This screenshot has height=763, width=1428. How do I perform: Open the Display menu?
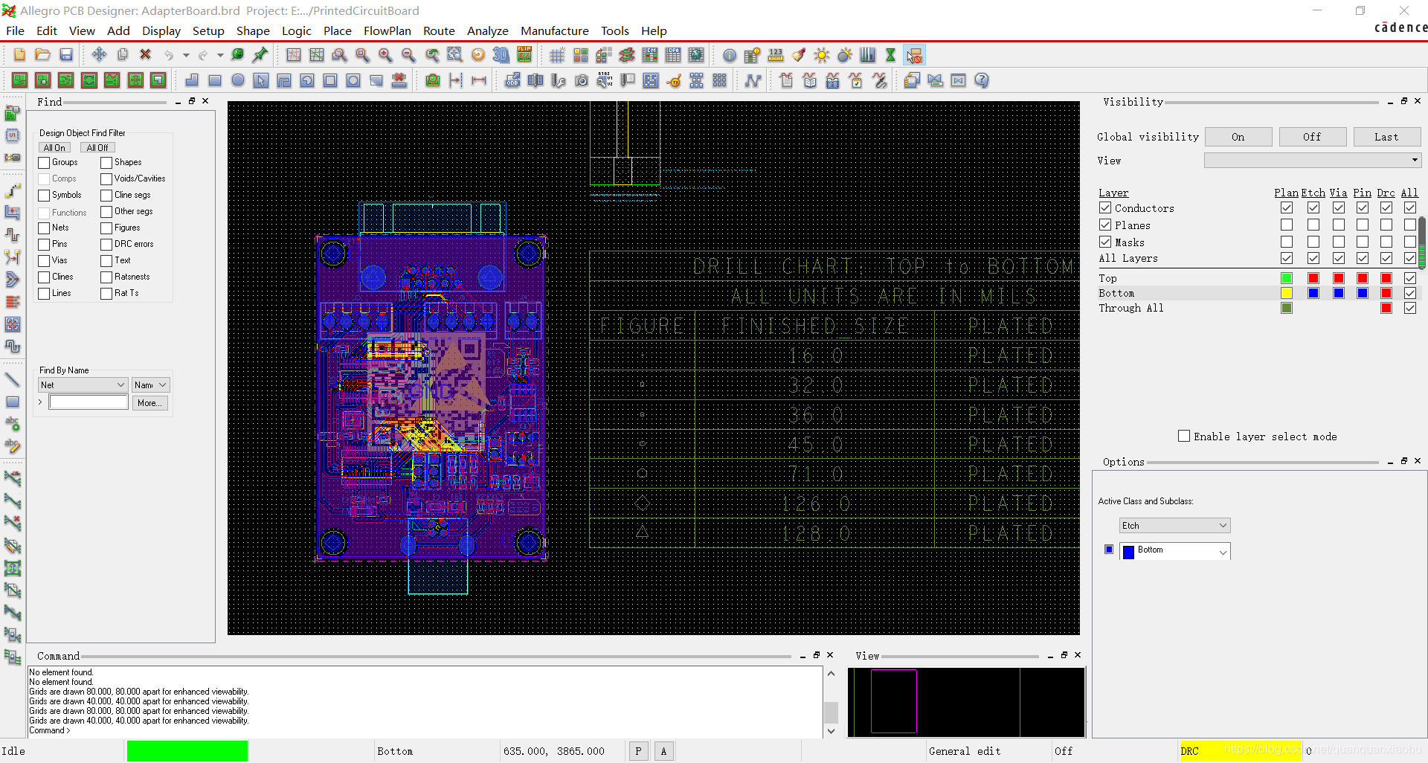[161, 30]
